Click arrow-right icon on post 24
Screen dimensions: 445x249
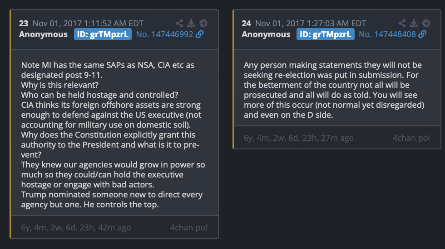tap(426, 23)
